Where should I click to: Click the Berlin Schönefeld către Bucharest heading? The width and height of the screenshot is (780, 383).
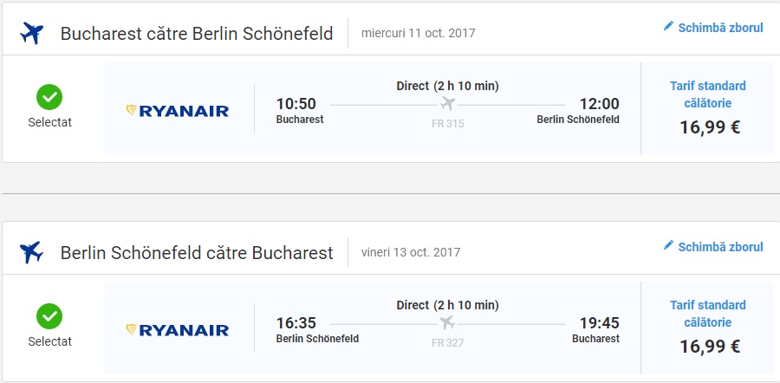(197, 253)
